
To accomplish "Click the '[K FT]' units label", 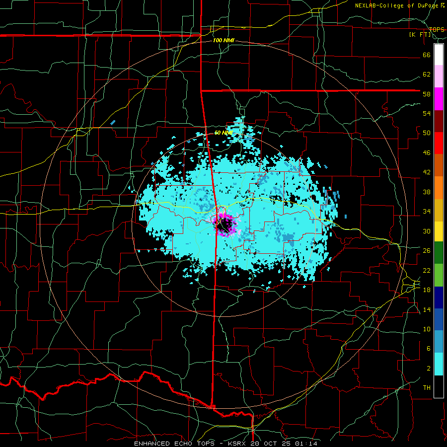I will [420, 35].
